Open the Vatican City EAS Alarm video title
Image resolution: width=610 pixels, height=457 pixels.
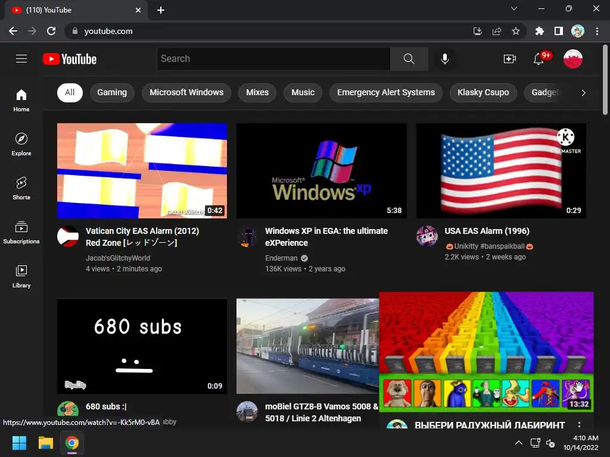coord(142,237)
